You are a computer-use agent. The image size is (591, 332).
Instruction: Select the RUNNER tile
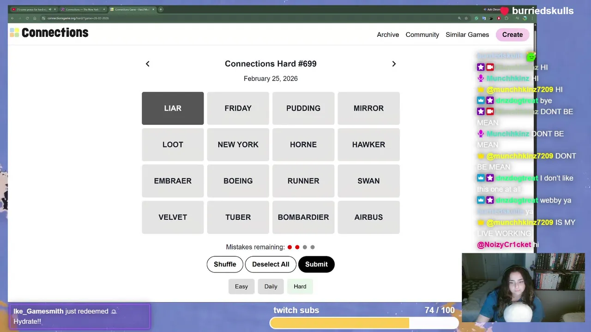click(303, 181)
